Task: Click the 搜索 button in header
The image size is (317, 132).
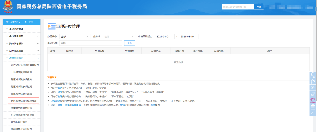Action: pos(259,7)
